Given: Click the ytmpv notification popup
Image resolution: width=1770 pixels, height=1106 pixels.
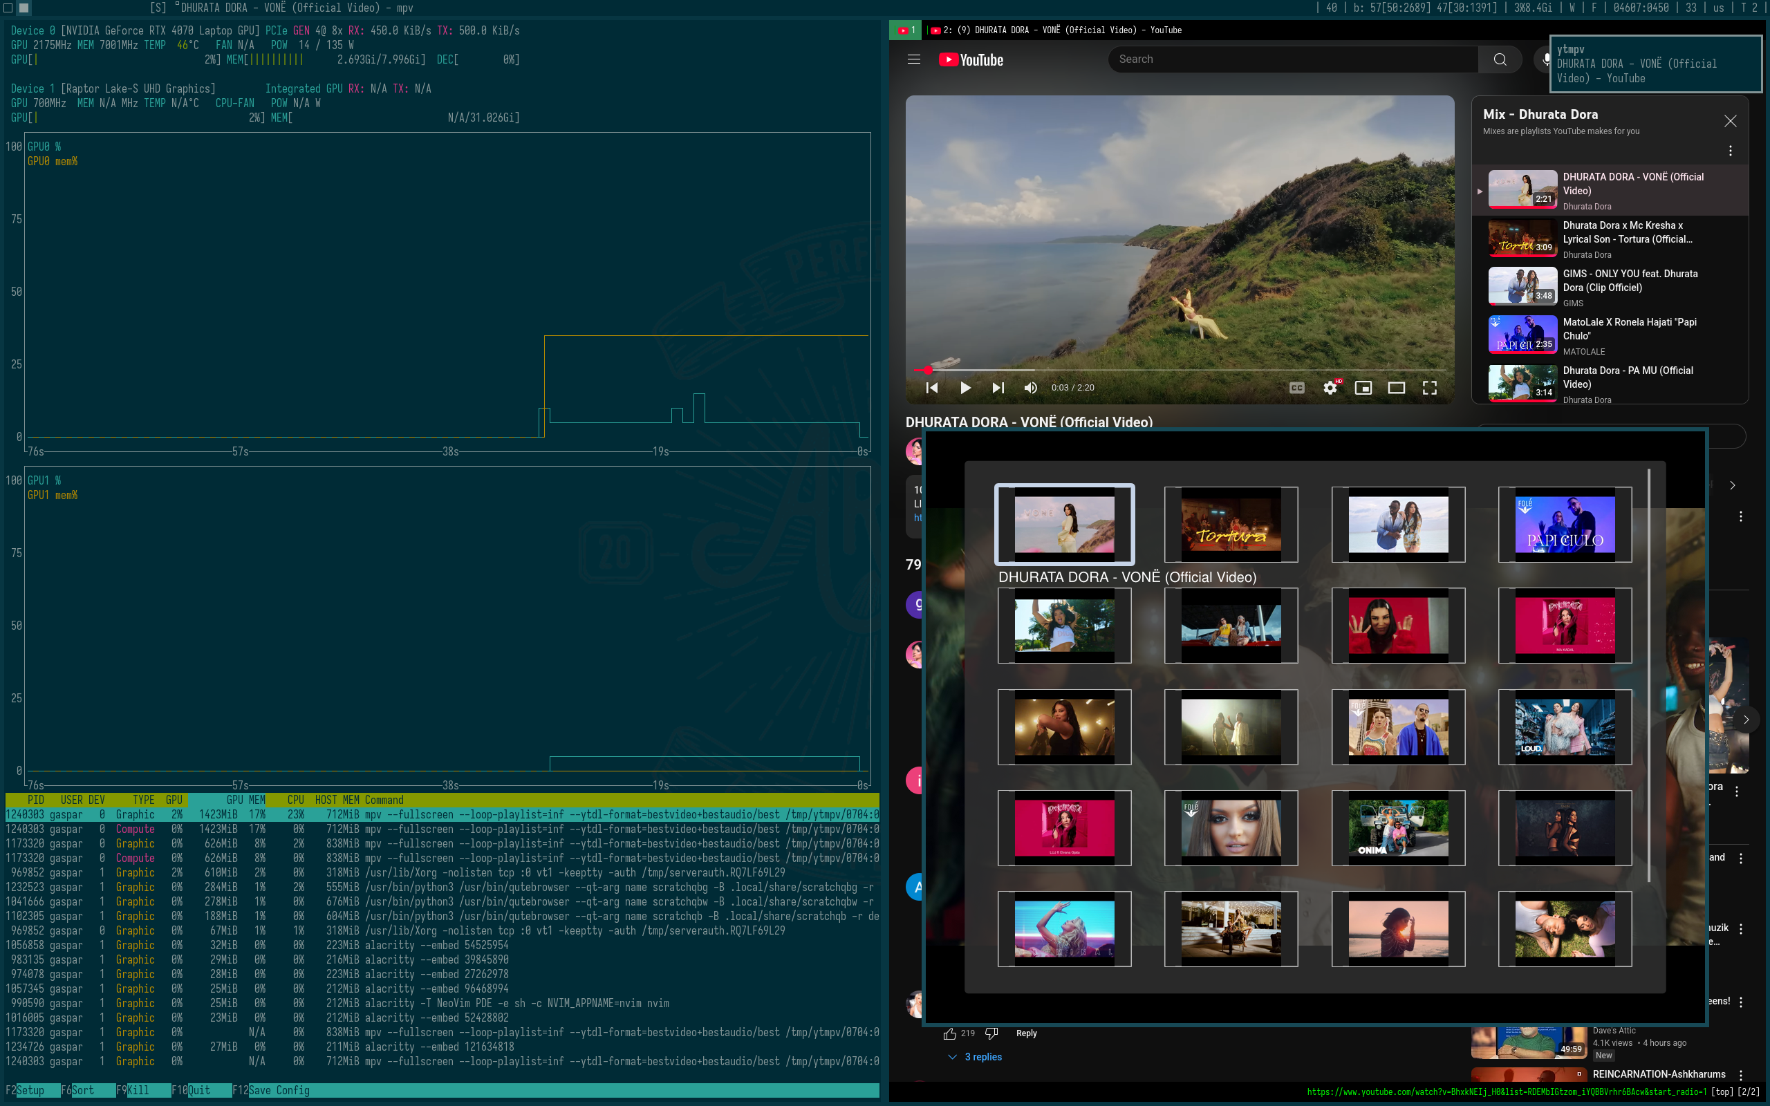Looking at the screenshot, I should click(1655, 64).
